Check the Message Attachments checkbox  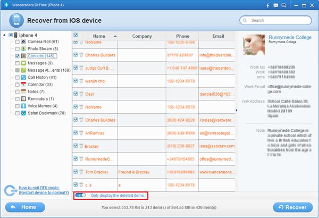click(x=18, y=70)
